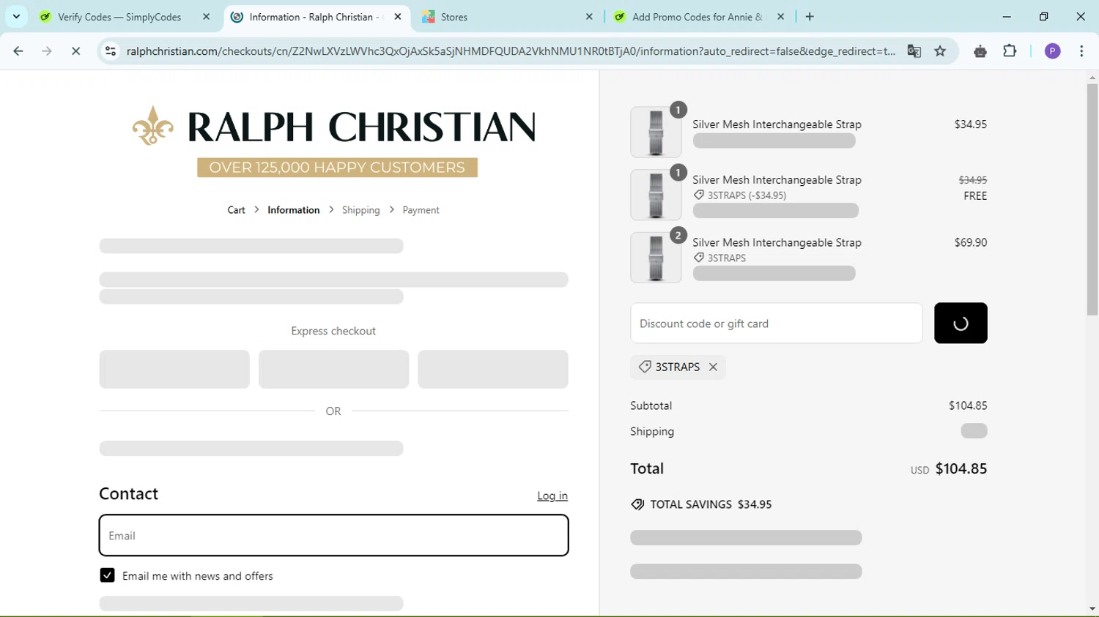Go forward to next page
The height and width of the screenshot is (617, 1099).
tap(47, 51)
